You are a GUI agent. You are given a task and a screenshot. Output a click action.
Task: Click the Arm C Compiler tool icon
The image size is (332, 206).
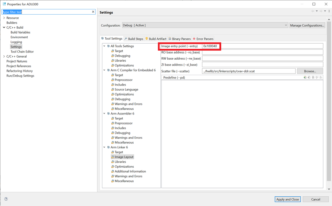[108, 70]
